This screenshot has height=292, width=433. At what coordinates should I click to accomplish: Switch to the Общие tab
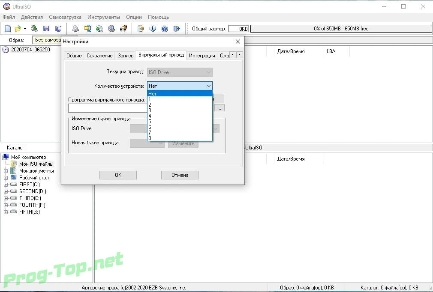[x=74, y=55]
